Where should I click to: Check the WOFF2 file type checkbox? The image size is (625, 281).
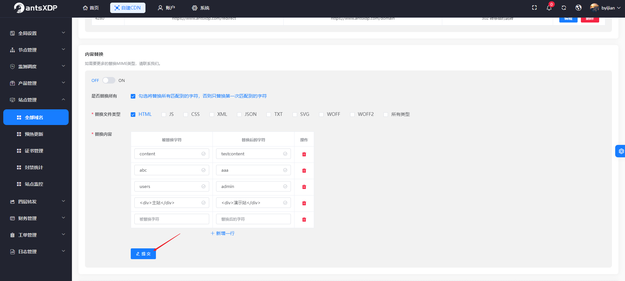pos(352,115)
